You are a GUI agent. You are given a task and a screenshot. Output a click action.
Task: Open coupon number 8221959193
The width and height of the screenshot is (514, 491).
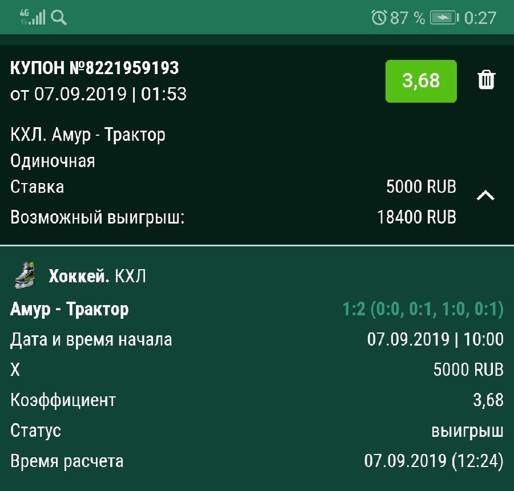95,68
